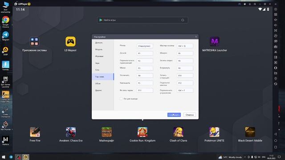Click the Мастер-кнопка field showing Ctrl + Q
Image resolution: width=285 pixels, height=160 pixels.
coord(185,46)
